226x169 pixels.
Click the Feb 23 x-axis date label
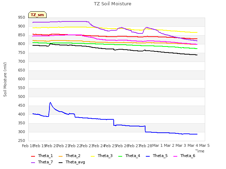(87, 146)
